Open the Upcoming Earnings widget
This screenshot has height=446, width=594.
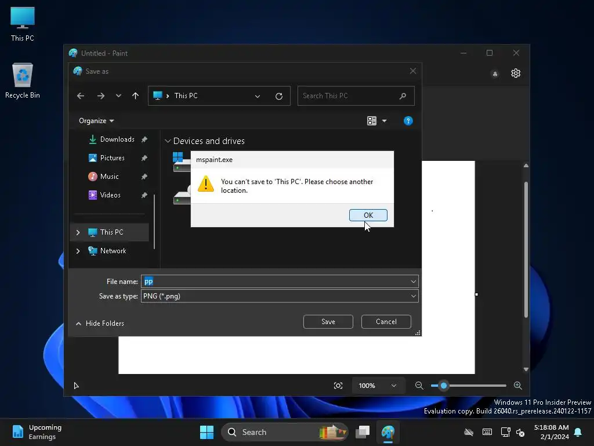click(37, 432)
